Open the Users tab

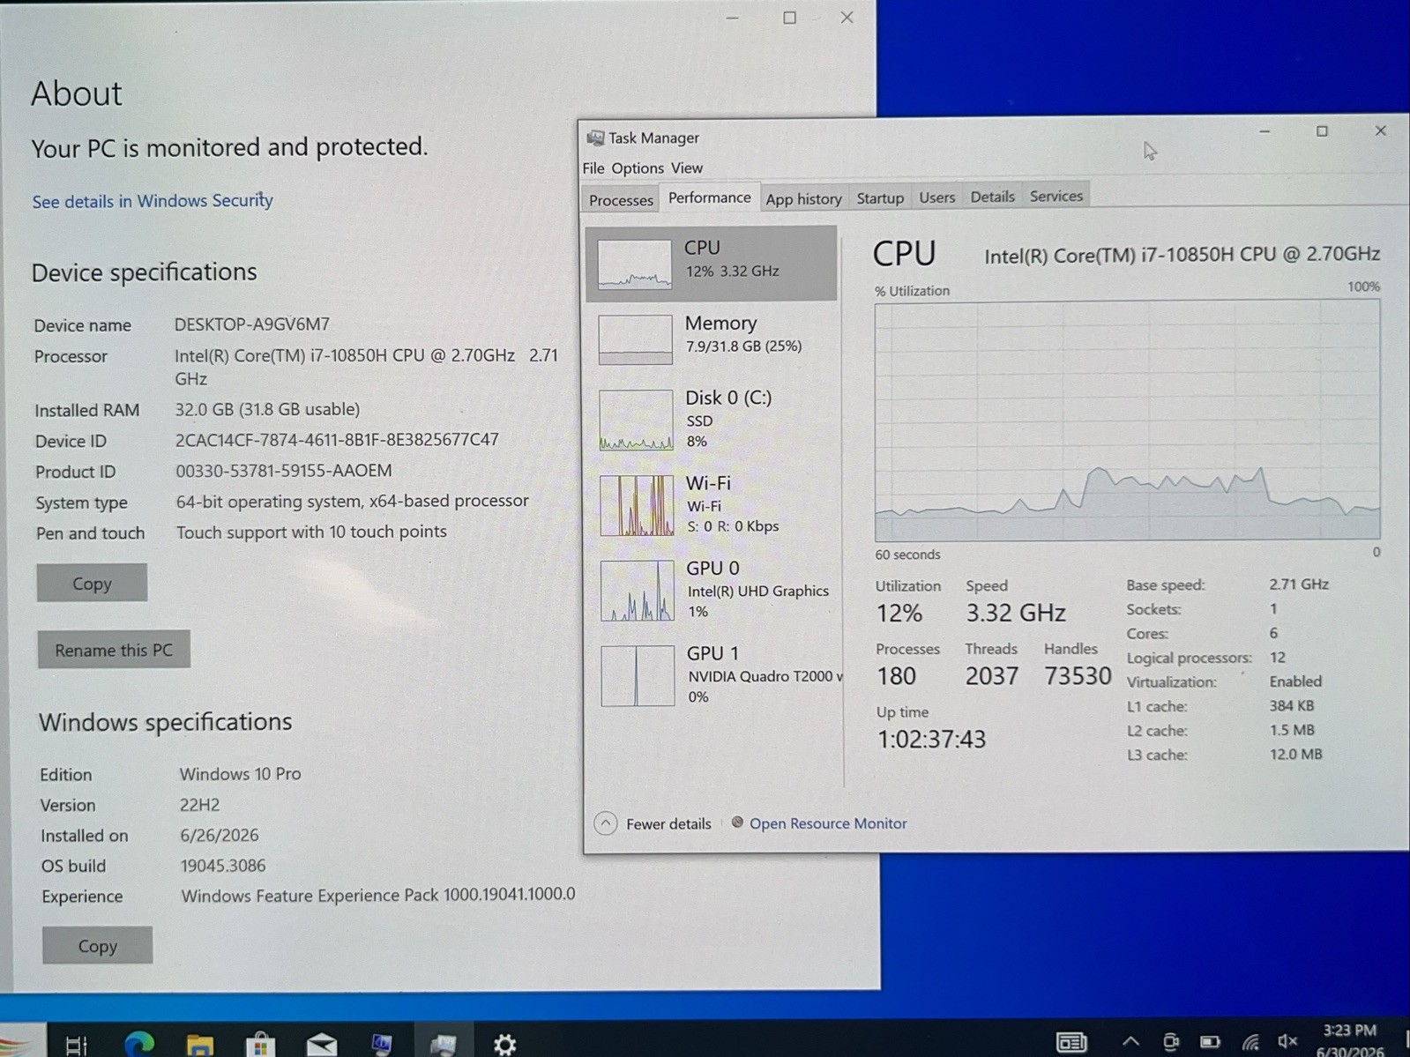pyautogui.click(x=936, y=197)
